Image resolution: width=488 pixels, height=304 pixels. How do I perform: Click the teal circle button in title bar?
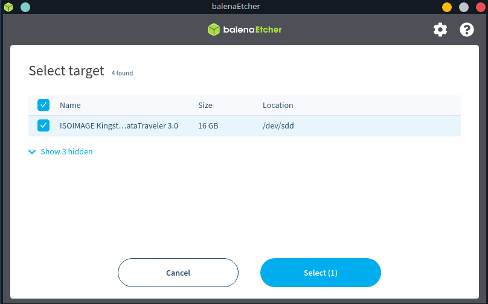click(x=25, y=7)
